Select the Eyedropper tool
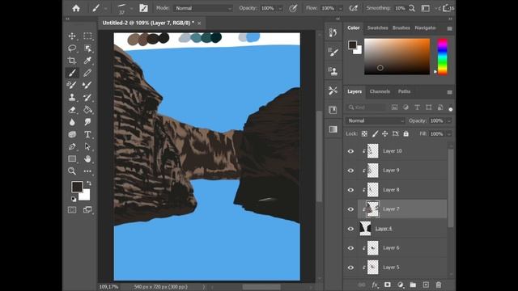This screenshot has width=518, height=291. click(x=87, y=61)
